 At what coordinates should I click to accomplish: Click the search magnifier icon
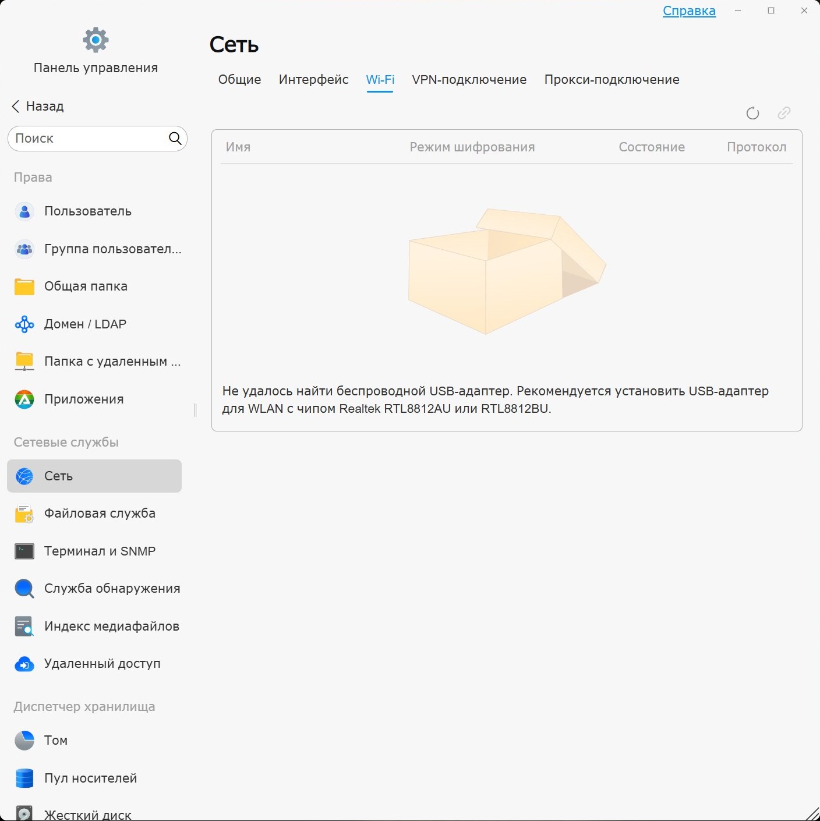tap(175, 139)
